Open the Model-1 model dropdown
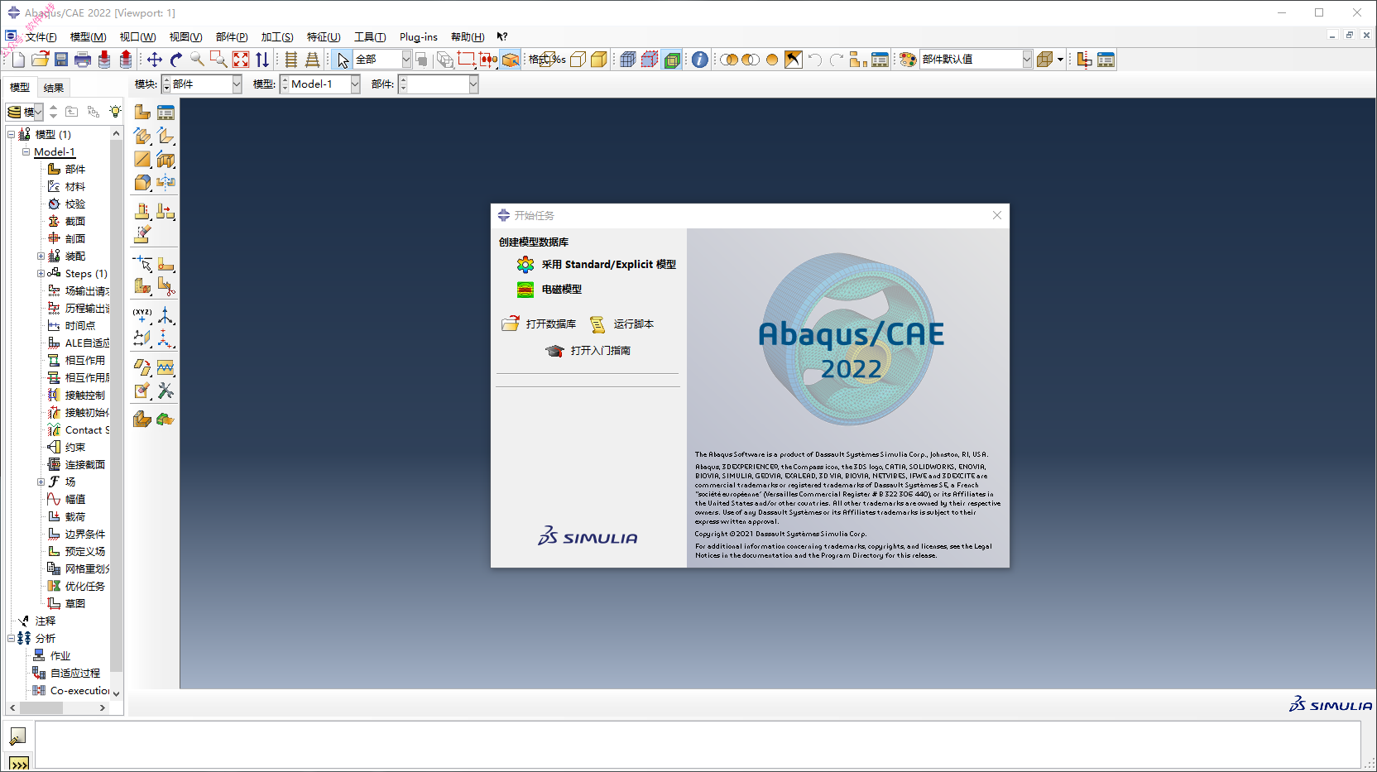Image resolution: width=1377 pixels, height=772 pixels. (355, 84)
